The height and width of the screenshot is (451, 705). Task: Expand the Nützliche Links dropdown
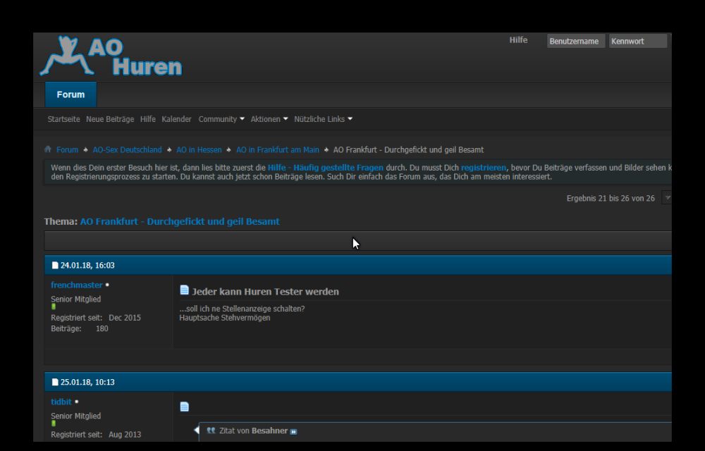coord(323,119)
